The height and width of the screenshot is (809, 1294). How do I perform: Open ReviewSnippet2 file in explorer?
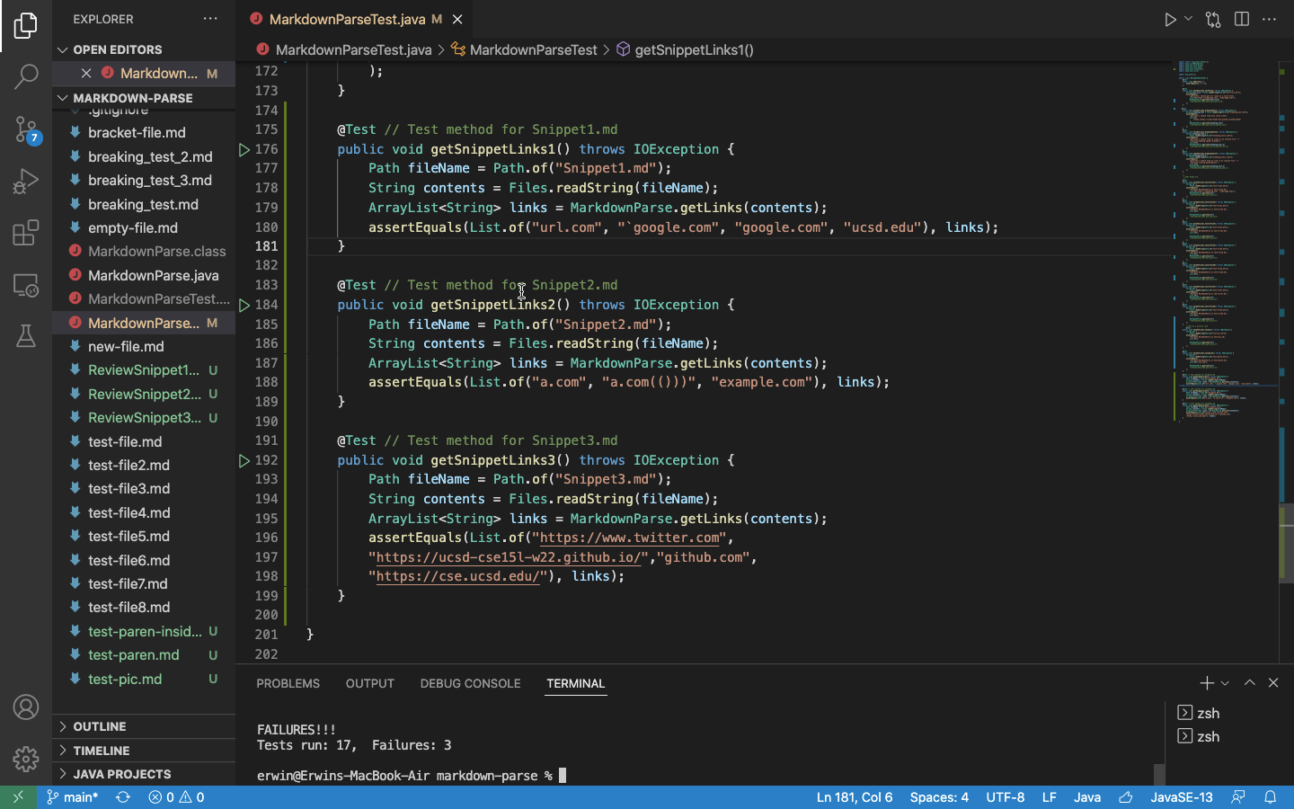[144, 394]
